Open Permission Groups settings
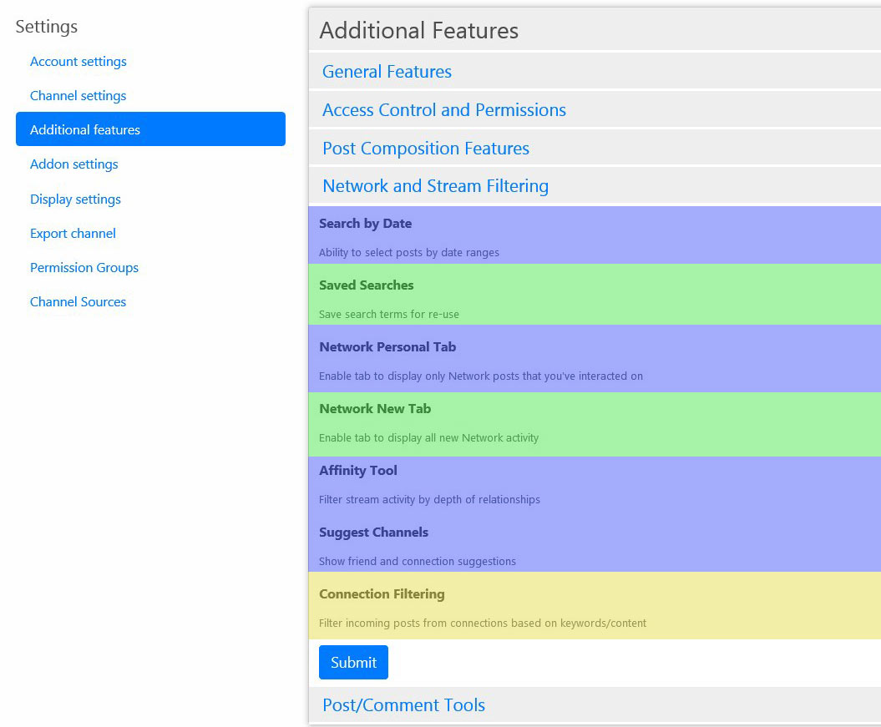 pyautogui.click(x=84, y=268)
